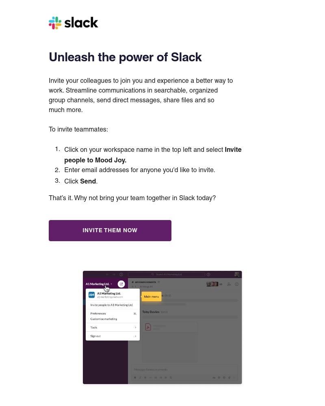Click the channel info icon
The width and height of the screenshot is (325, 406).
[x=236, y=284]
